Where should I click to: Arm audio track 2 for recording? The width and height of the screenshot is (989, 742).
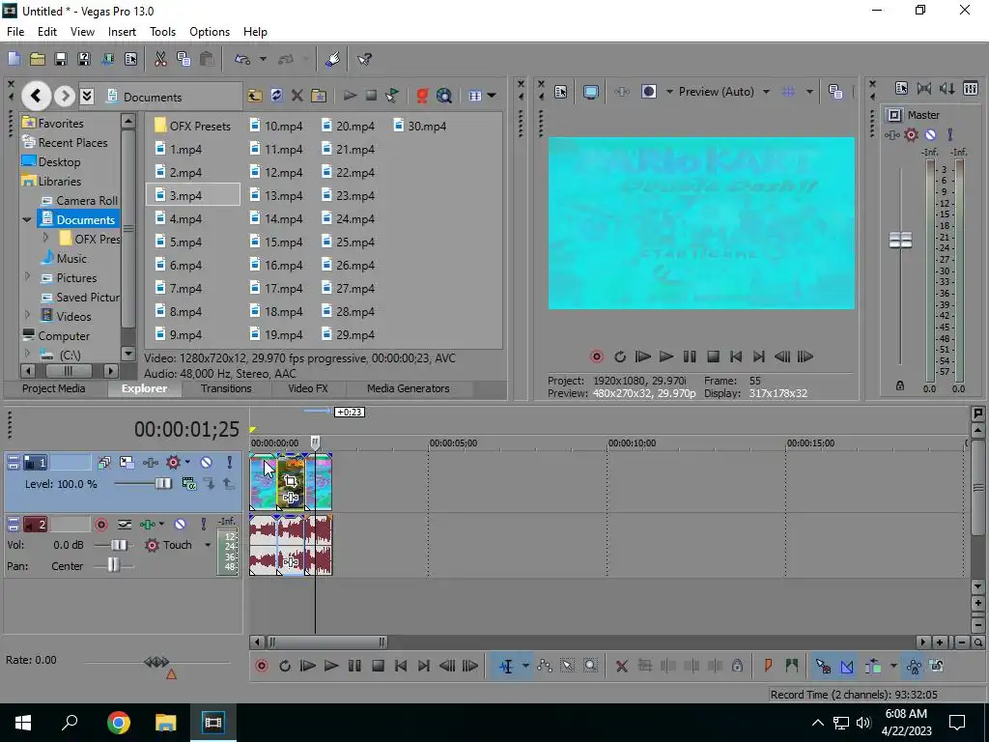(x=100, y=525)
